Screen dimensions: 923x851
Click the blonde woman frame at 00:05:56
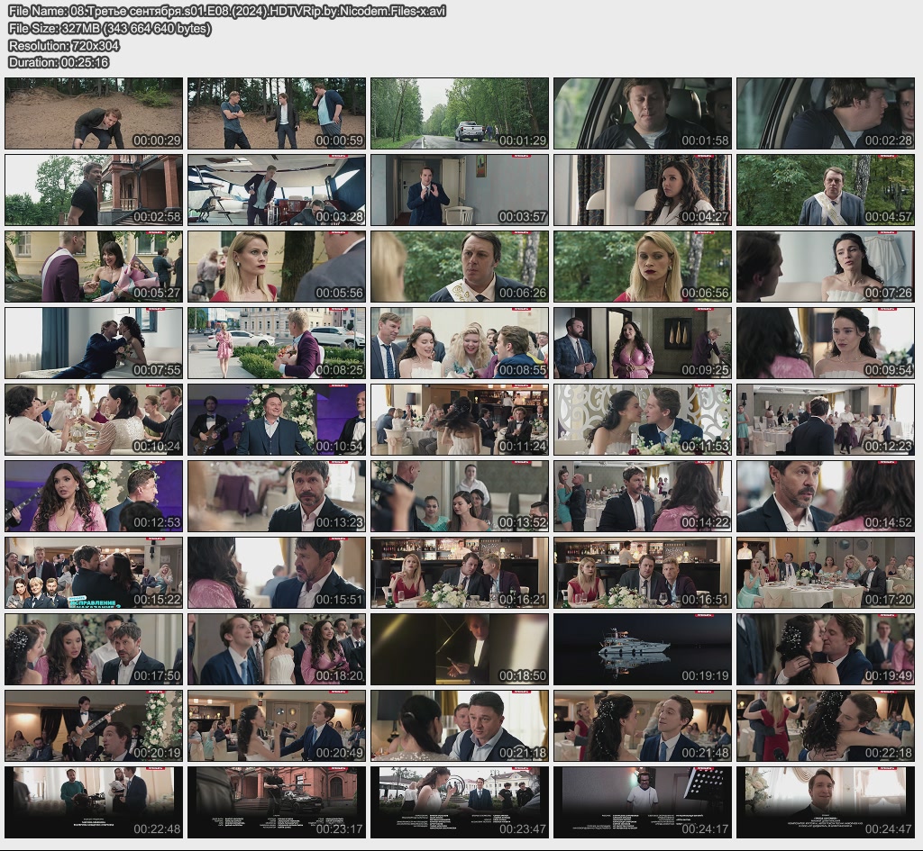click(x=277, y=267)
